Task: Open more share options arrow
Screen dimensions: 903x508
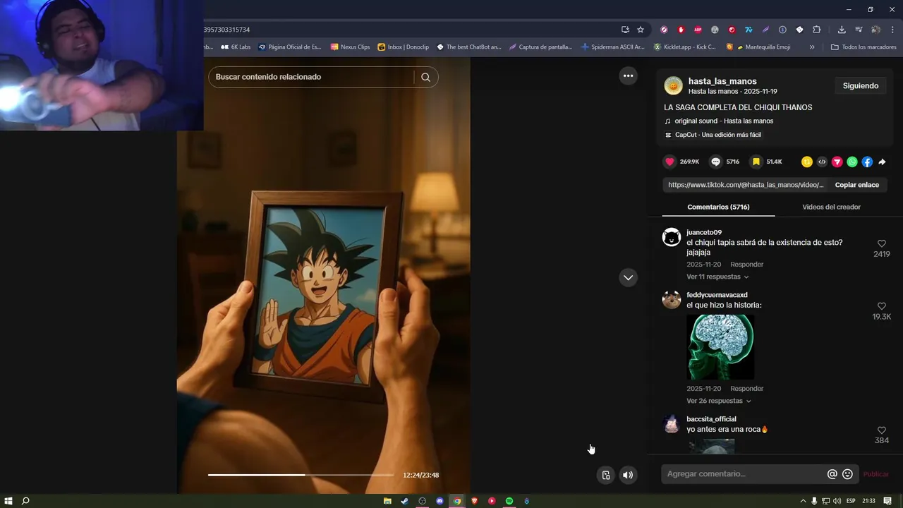Action: 882,162
